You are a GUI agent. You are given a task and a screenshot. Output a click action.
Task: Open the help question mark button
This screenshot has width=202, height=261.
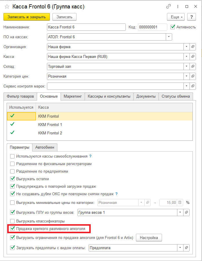coord(191,17)
